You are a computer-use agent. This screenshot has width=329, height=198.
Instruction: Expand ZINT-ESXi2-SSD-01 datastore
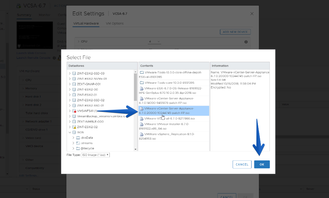[x=70, y=105]
